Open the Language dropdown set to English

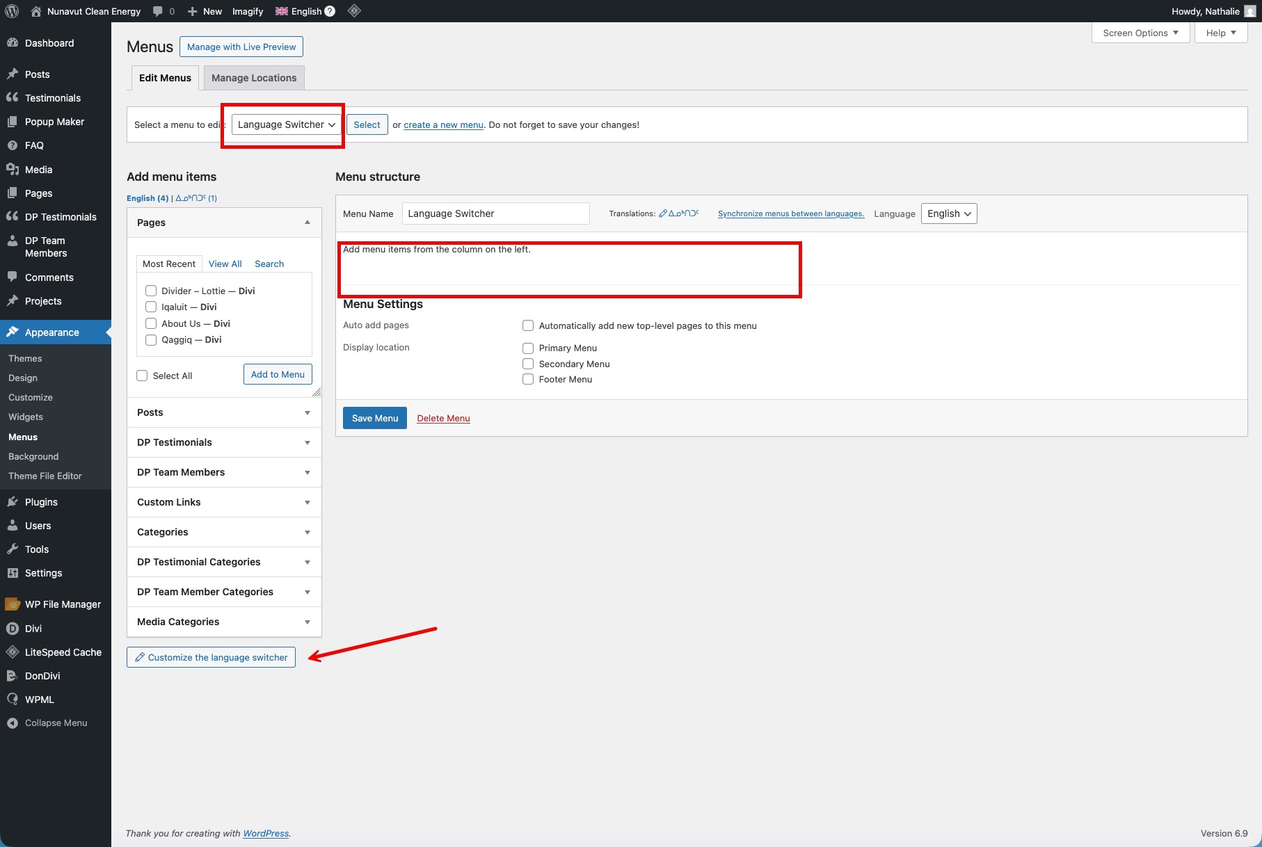click(x=948, y=213)
